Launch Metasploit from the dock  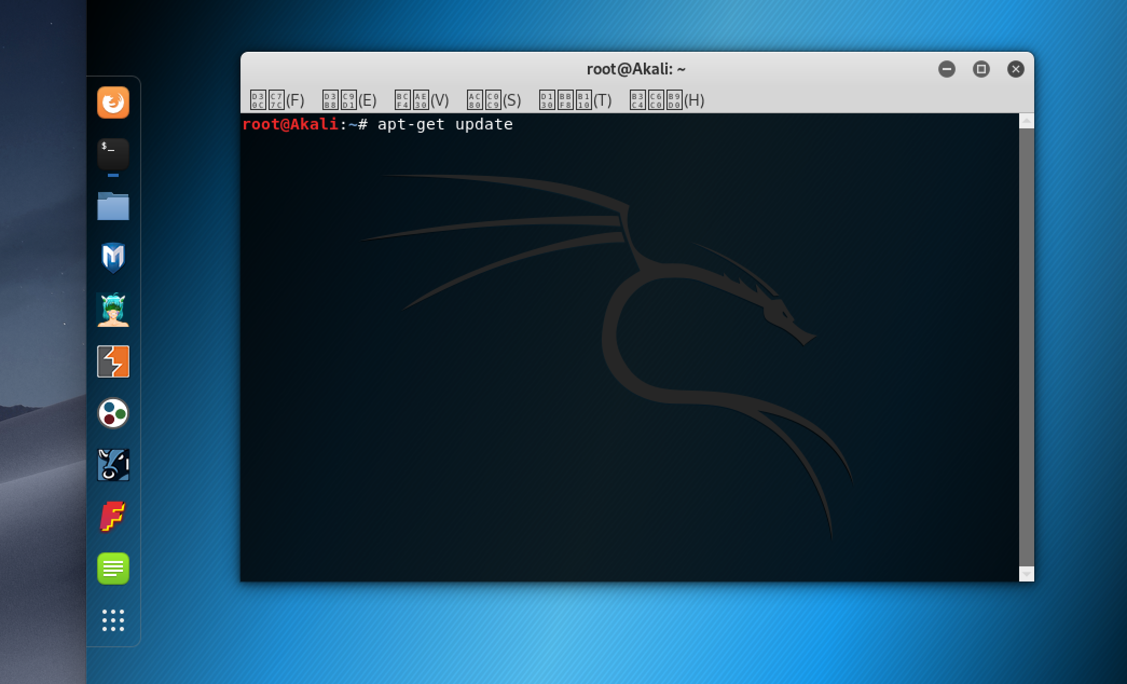(x=113, y=258)
